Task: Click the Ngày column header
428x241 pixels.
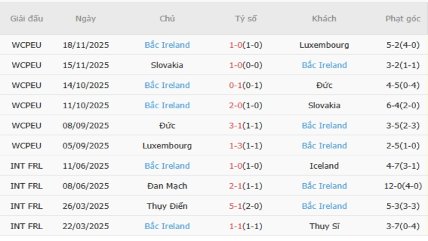Action: click(x=86, y=18)
